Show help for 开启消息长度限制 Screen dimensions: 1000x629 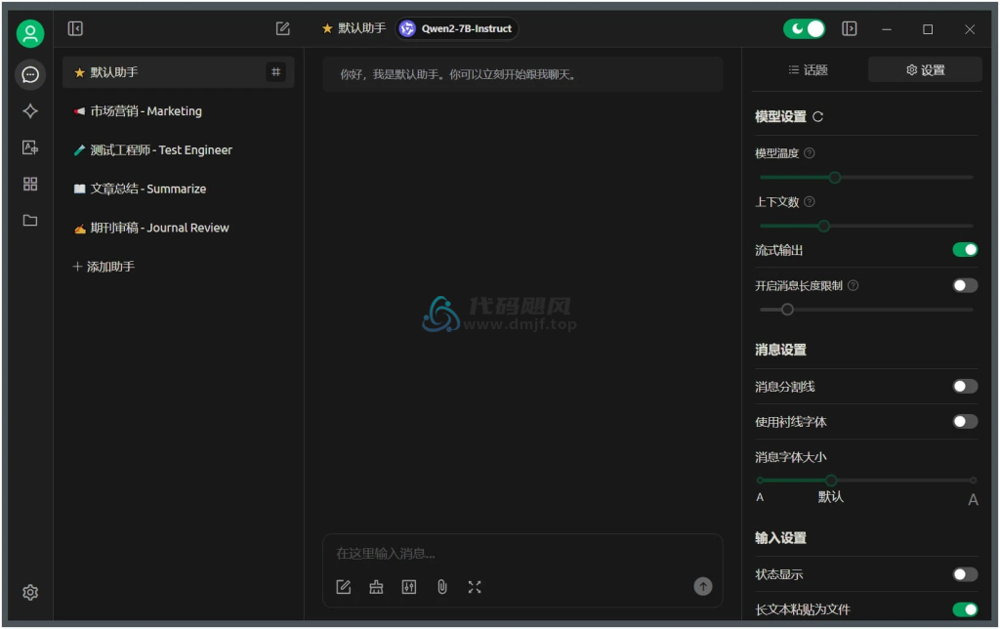click(853, 285)
